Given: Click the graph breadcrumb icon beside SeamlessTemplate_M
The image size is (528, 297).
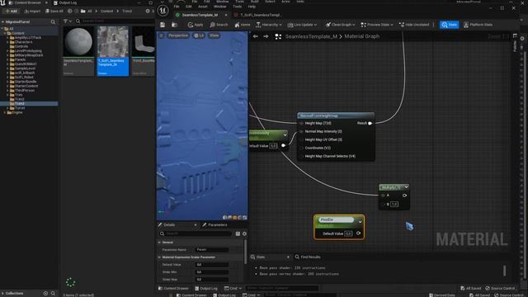Looking at the screenshot, I should [x=278, y=36].
